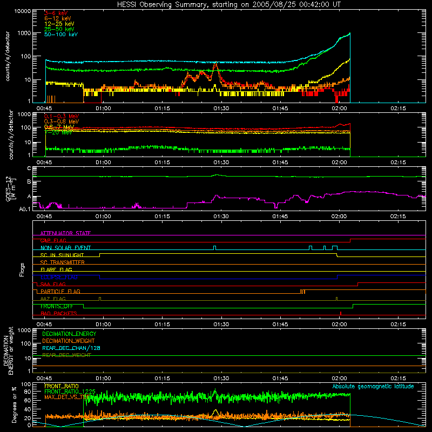Click the 10000 y-axis label on the top plot
Viewport: 432px width, 432px height.
pyautogui.click(x=23, y=11)
